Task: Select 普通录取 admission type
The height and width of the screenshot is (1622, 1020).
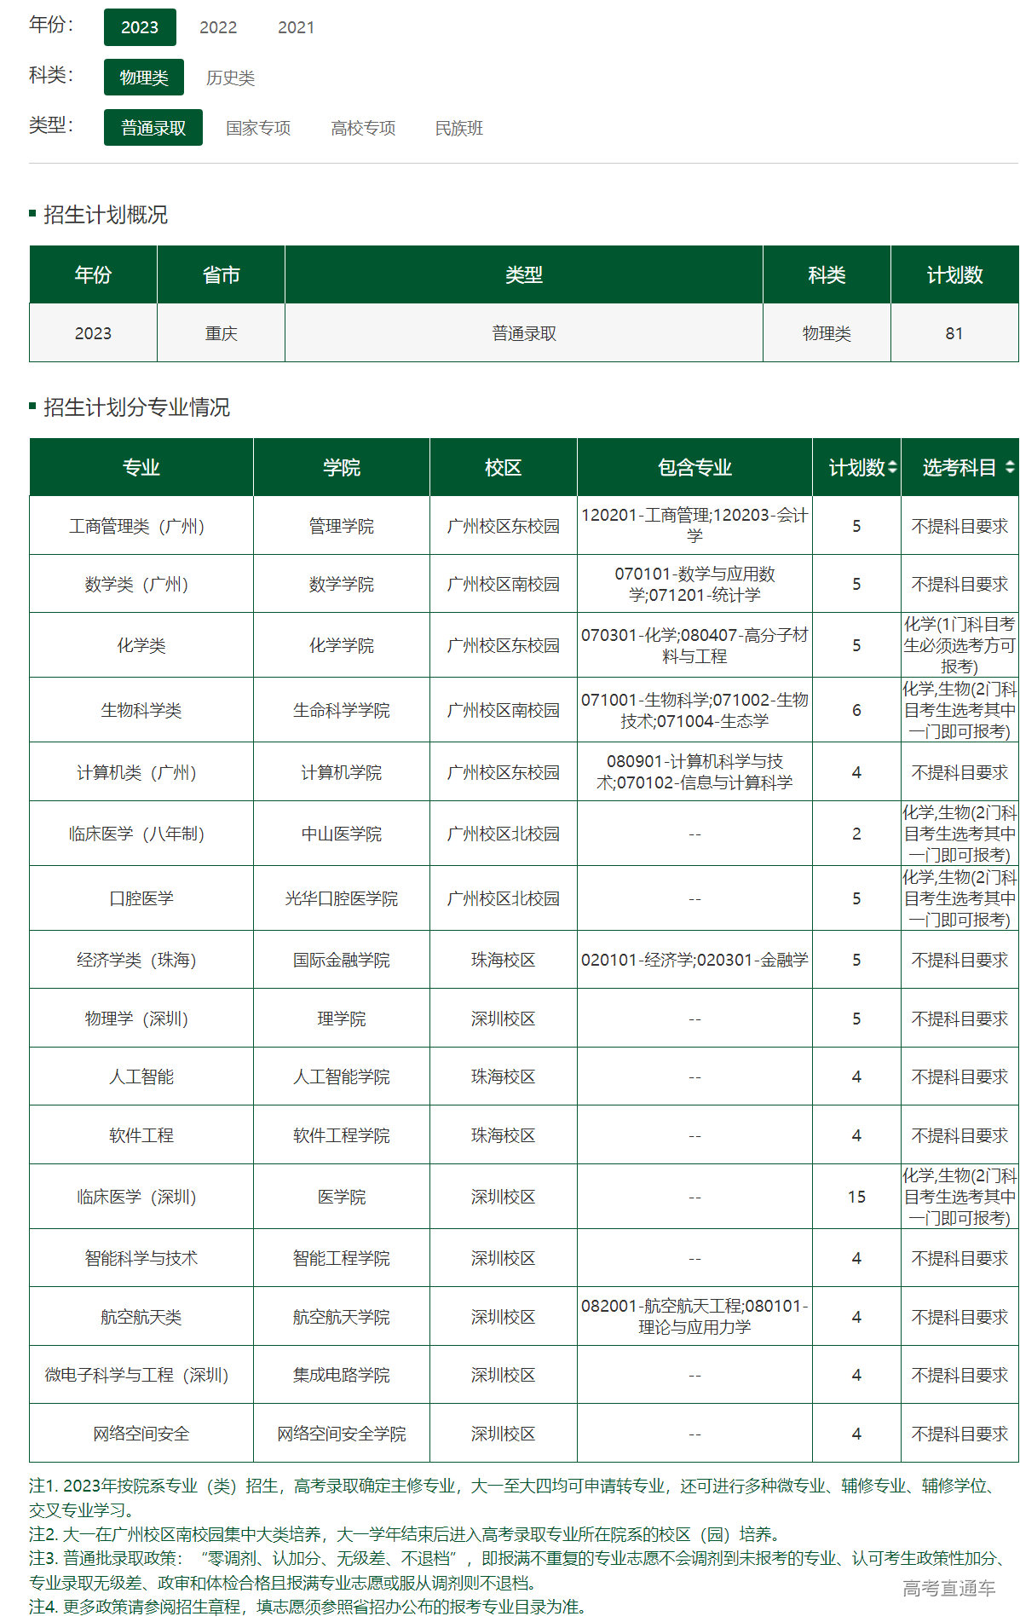Action: 153,128
